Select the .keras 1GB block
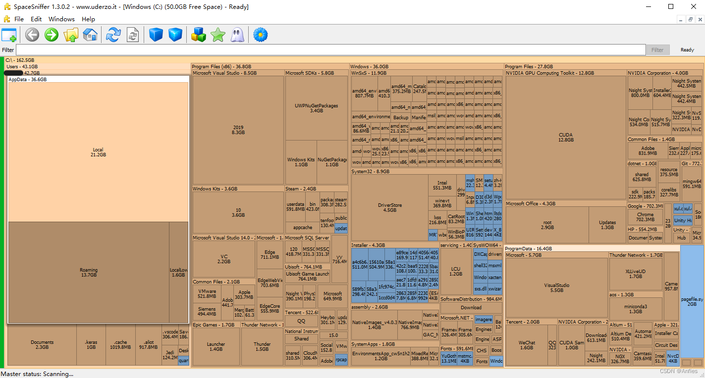The height and width of the screenshot is (378, 705). pyautogui.click(x=91, y=345)
